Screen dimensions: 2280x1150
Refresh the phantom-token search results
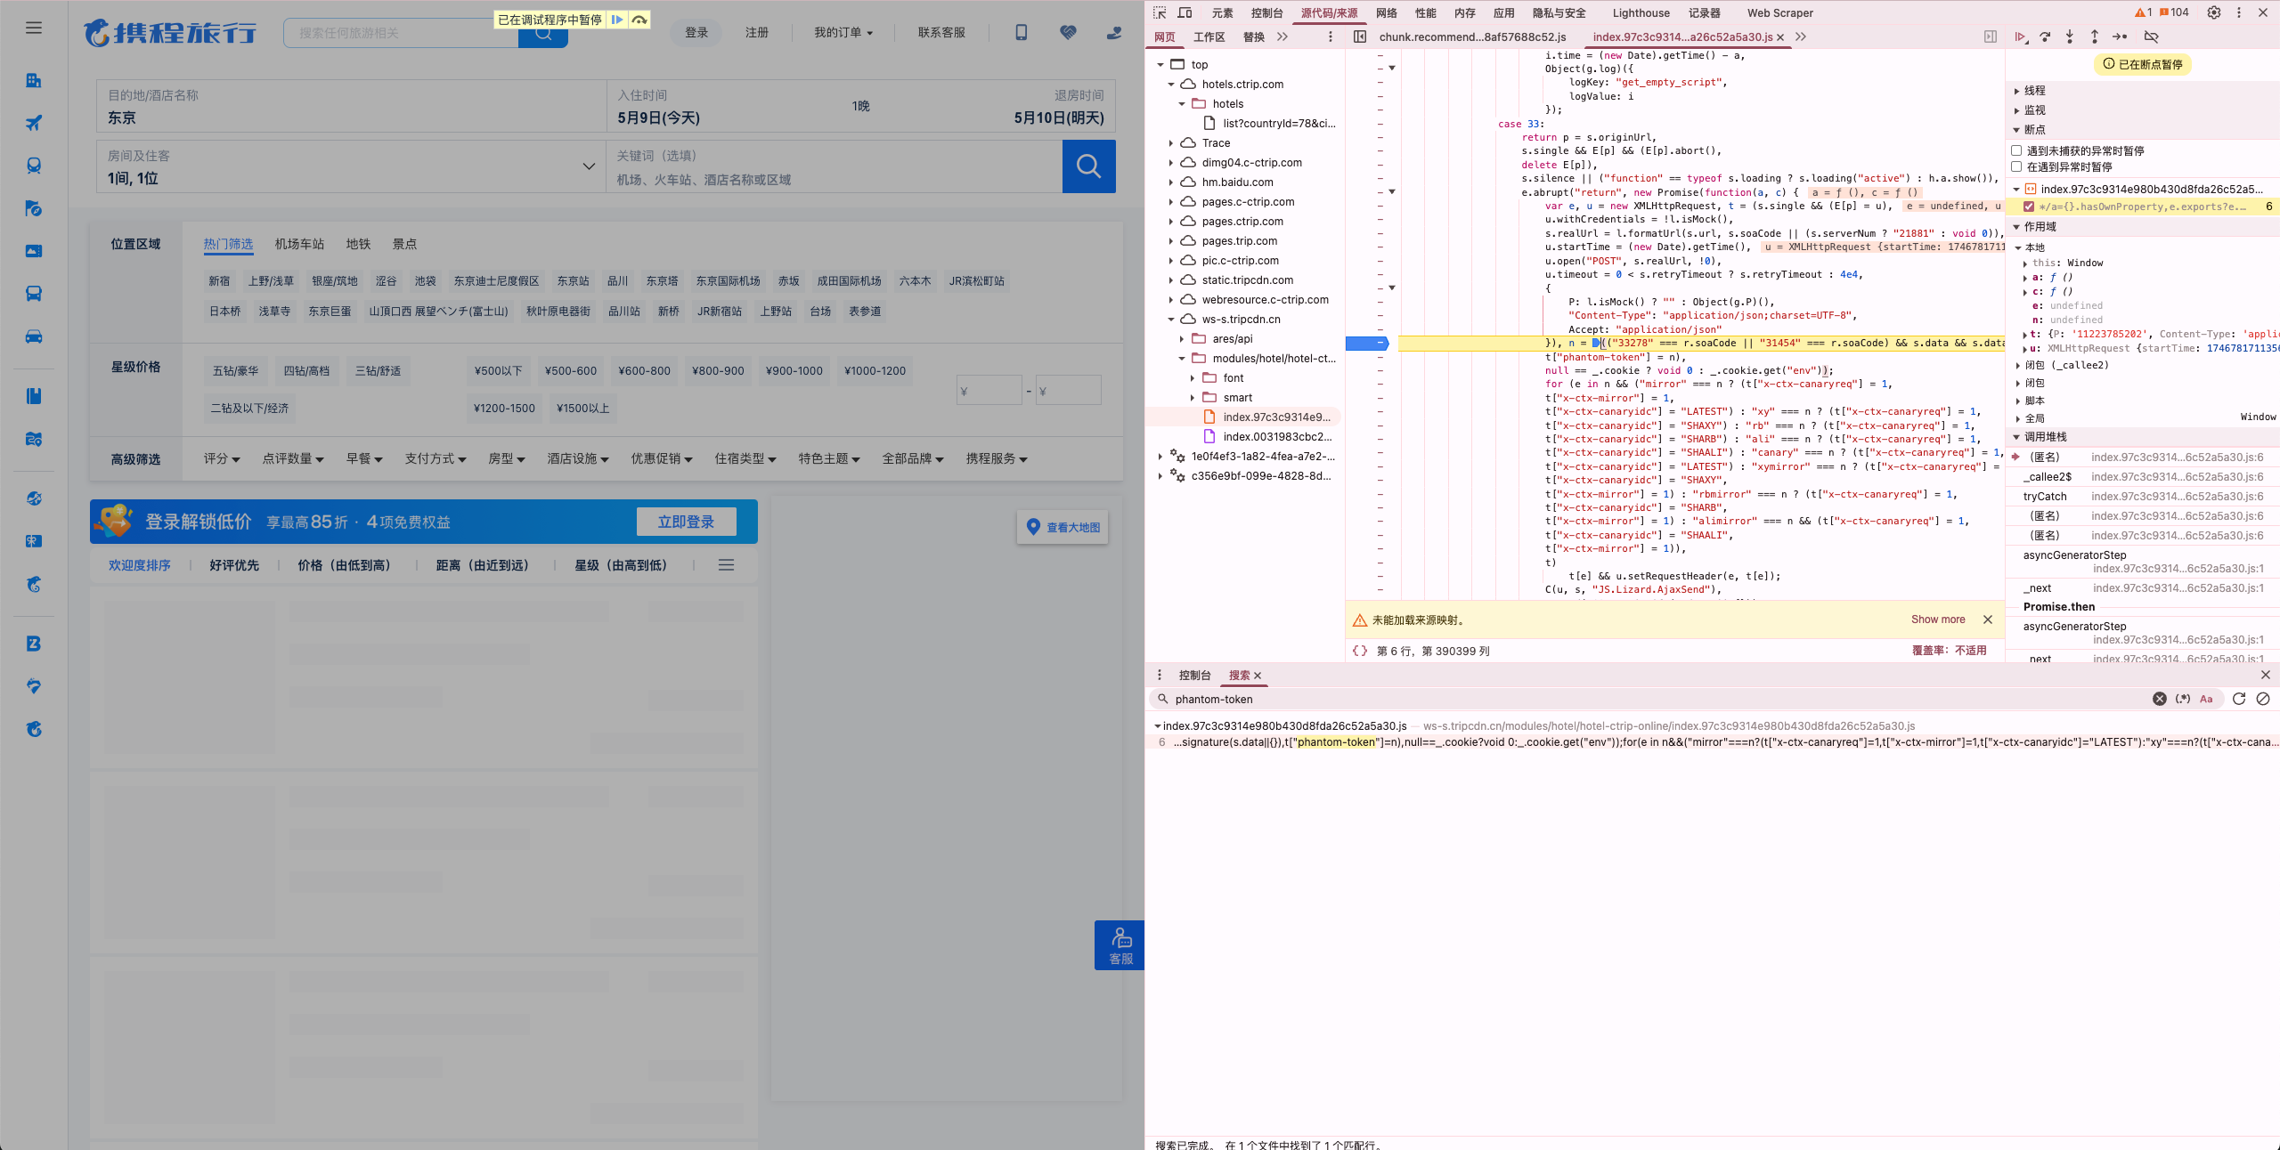(x=2239, y=699)
